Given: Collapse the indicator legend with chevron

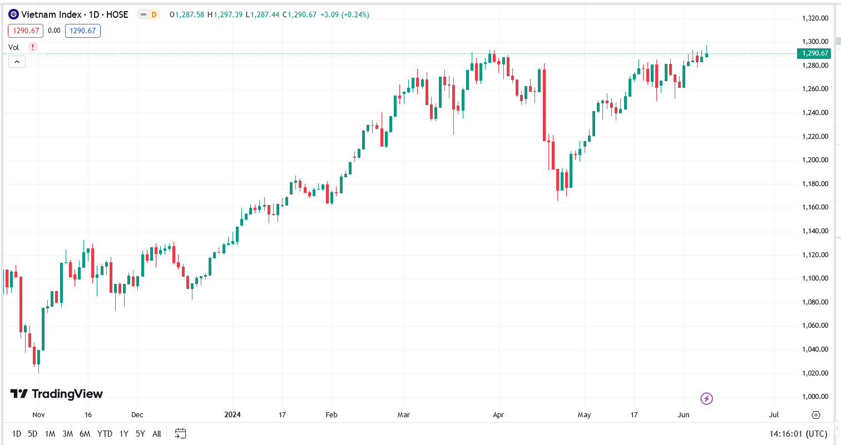Looking at the screenshot, I should coord(17,62).
